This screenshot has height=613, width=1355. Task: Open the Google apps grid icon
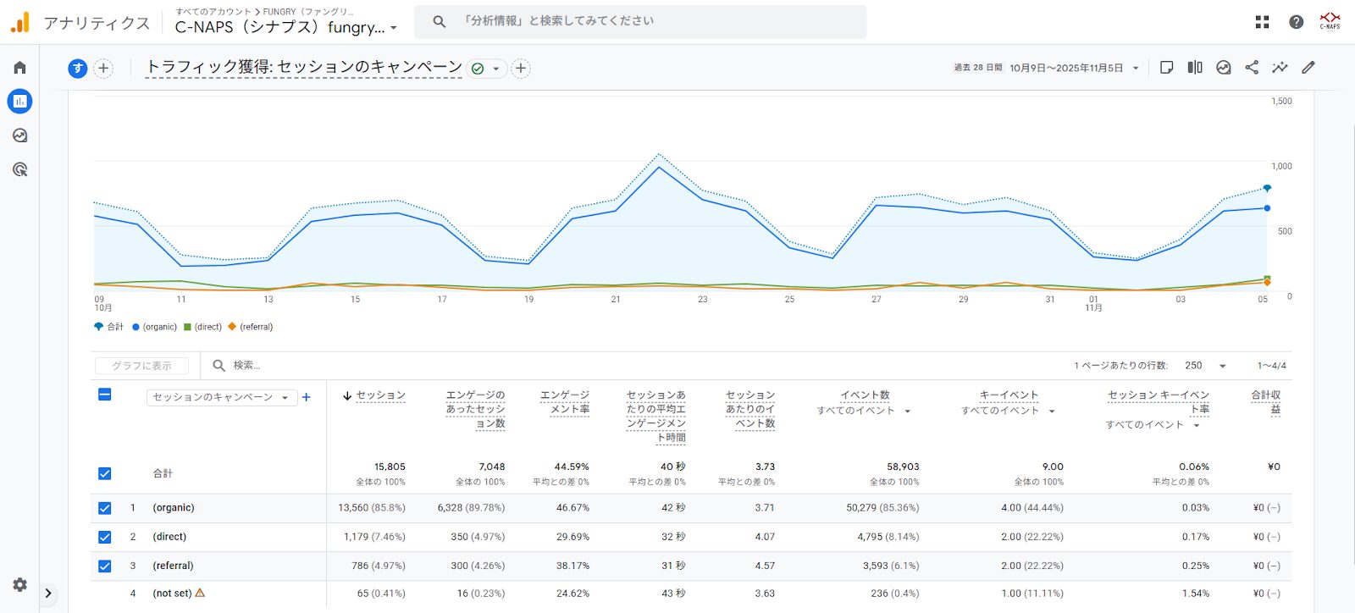(x=1262, y=22)
